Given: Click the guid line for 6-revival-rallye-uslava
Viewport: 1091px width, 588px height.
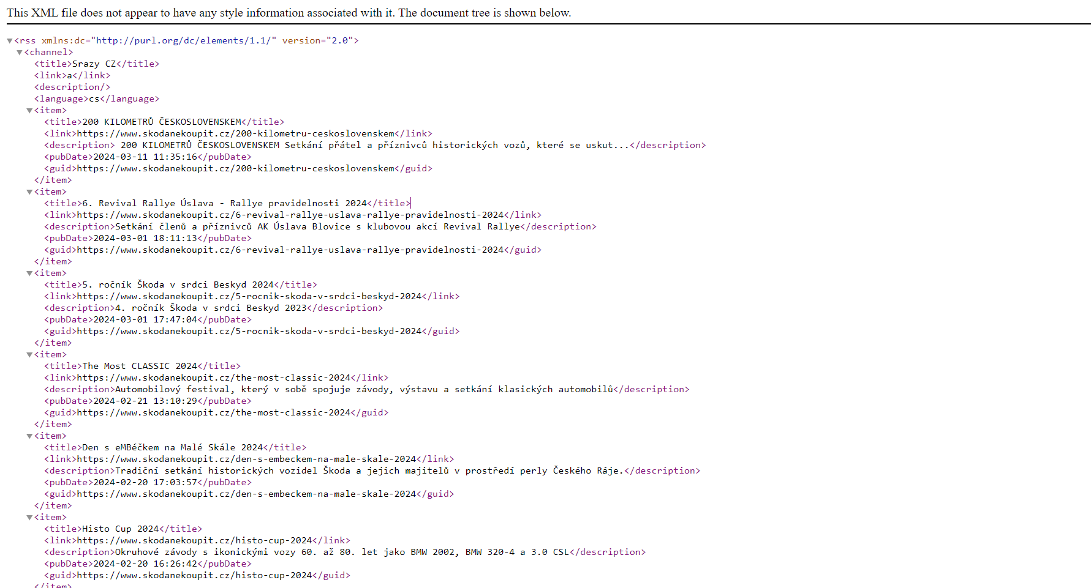Looking at the screenshot, I should [293, 250].
